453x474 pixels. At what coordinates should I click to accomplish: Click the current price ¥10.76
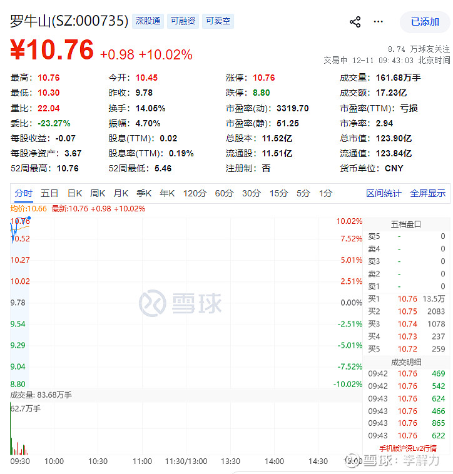click(x=52, y=49)
